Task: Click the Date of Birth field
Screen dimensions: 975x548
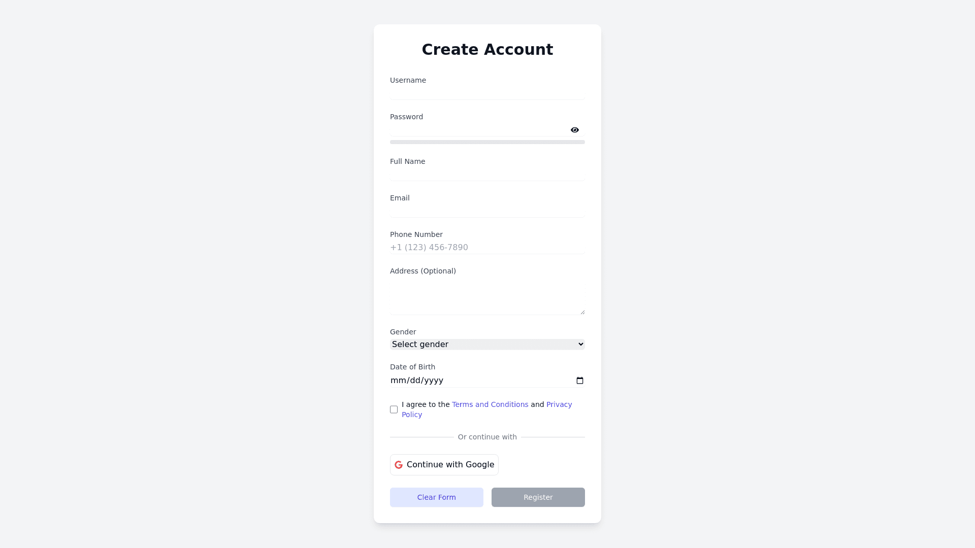Action: (x=477, y=381)
